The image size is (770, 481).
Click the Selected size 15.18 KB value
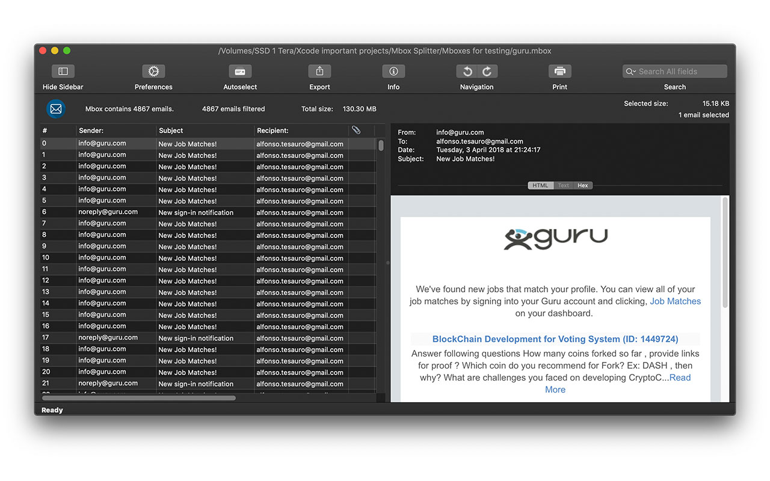coord(715,103)
